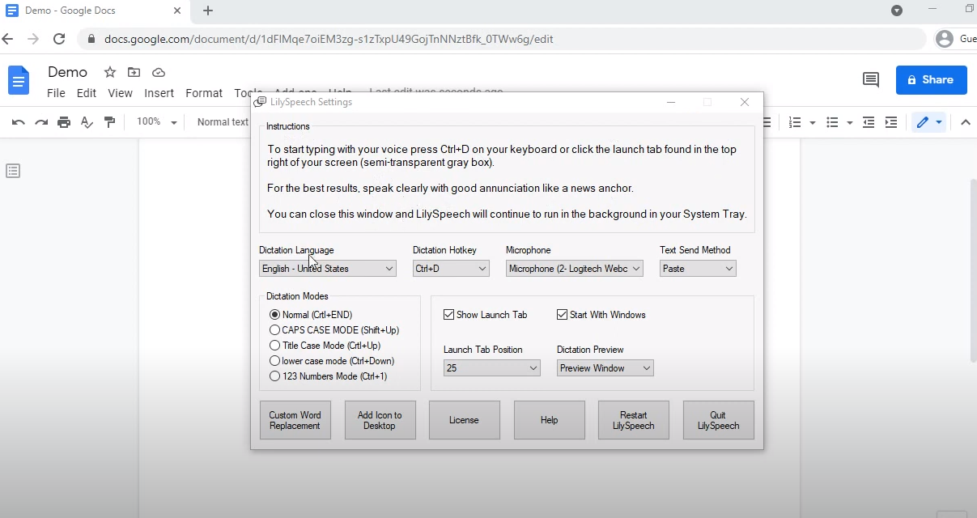
Task: Click the paint format icon
Action: (x=109, y=122)
